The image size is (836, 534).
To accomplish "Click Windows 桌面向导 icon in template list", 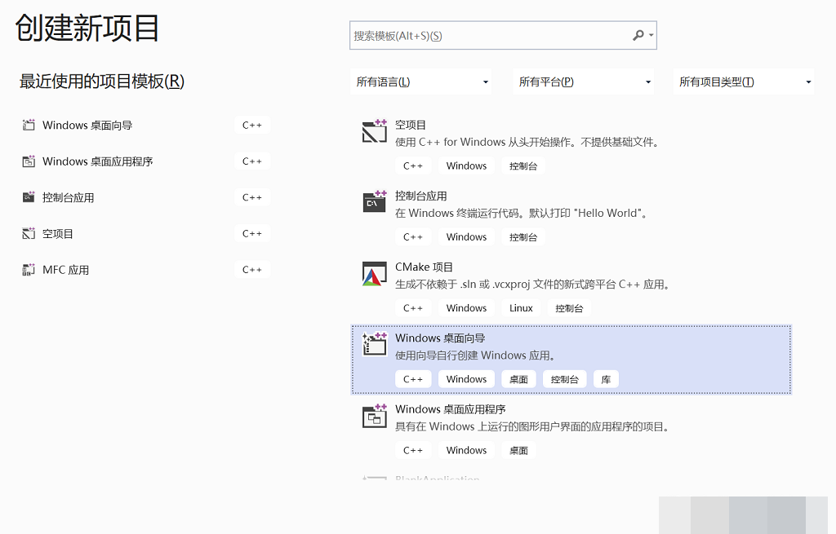I will point(374,344).
